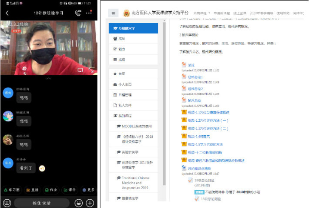Open Traditional Chinese Medicine and Acupuncture 2019 course

[134, 183]
